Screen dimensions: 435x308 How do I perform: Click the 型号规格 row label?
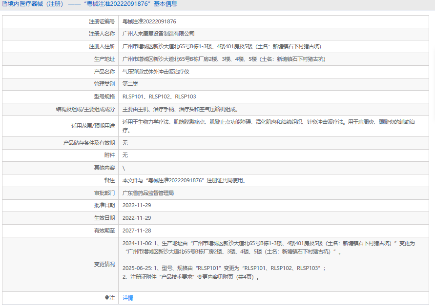104,96
